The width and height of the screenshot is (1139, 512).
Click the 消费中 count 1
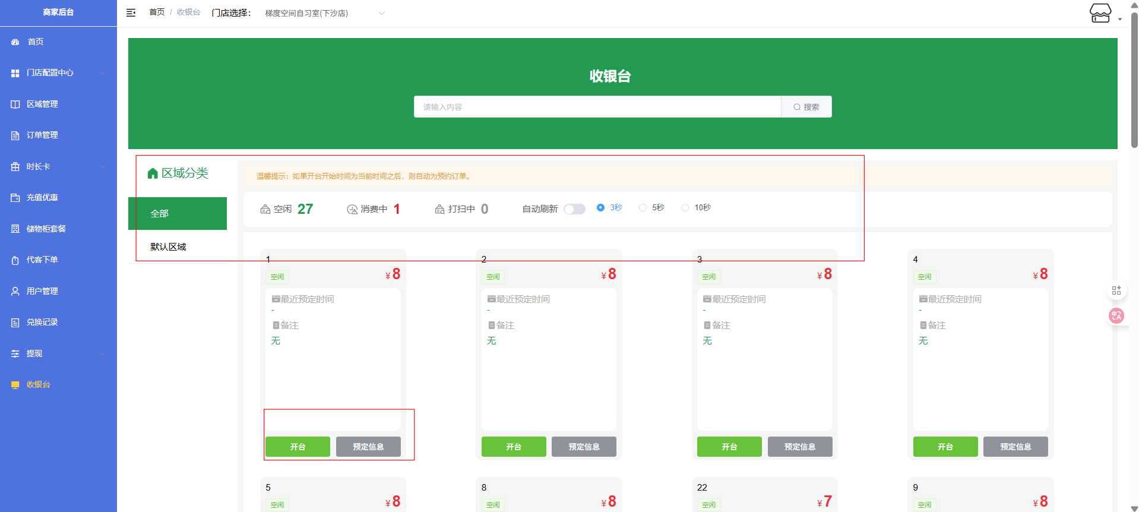coord(397,209)
